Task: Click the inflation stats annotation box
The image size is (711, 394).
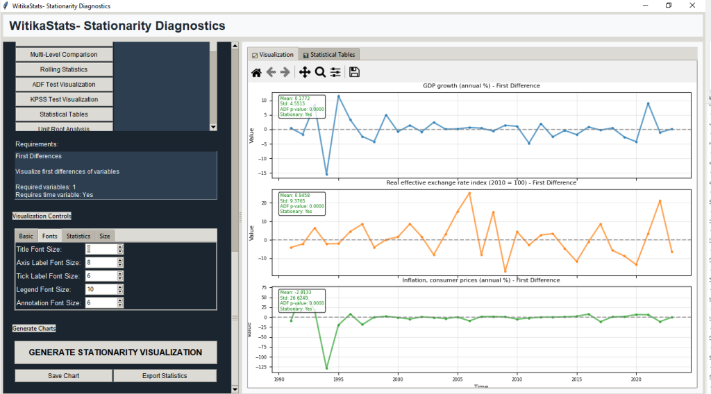Action: (301, 300)
